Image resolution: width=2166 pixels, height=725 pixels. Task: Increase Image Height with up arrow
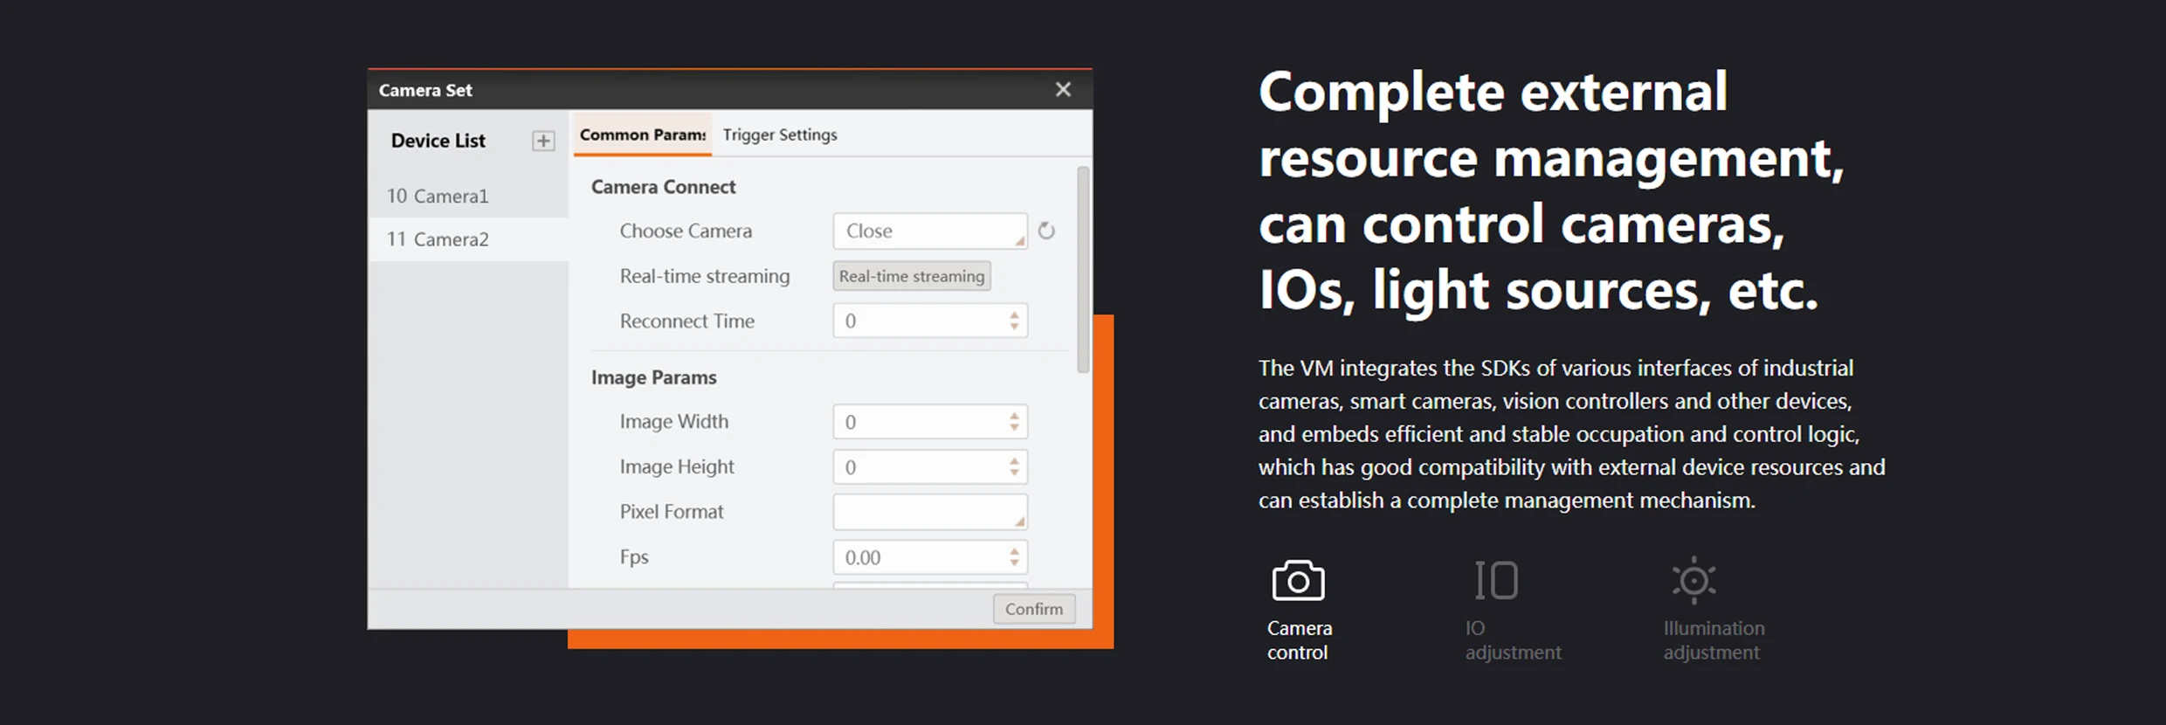point(1014,460)
